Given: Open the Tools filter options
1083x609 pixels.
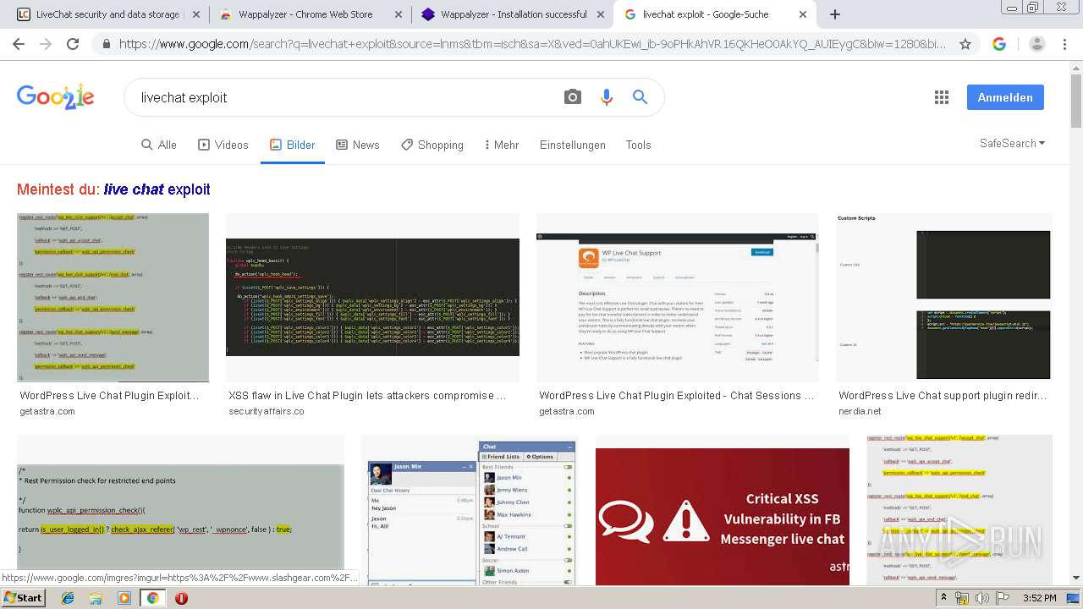Looking at the screenshot, I should point(638,145).
